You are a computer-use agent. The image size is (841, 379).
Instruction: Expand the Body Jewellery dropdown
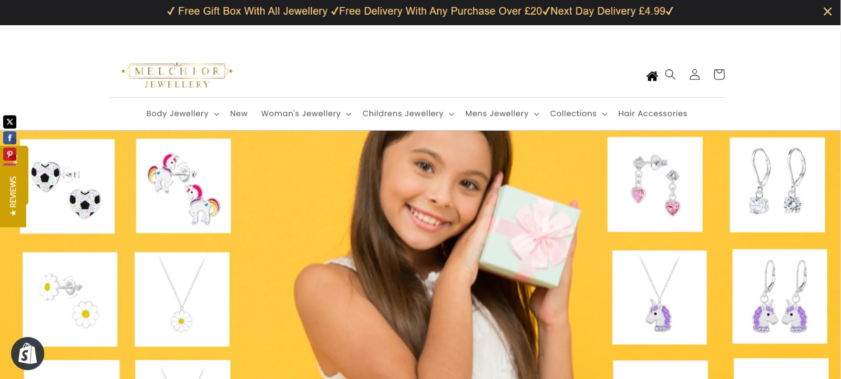coord(182,113)
